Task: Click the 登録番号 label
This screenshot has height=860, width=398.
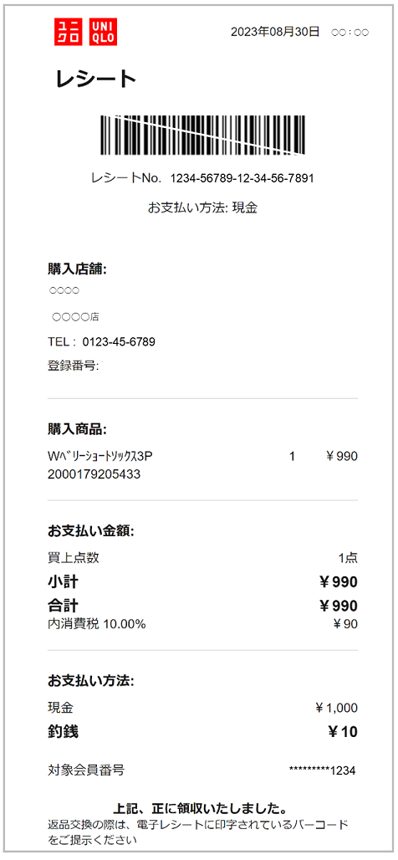Action: pos(73,366)
